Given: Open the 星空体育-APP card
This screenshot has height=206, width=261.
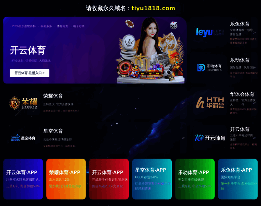Looking at the screenshot, I should point(152,179).
